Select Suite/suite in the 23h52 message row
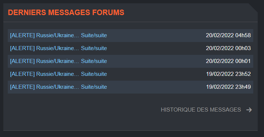 coord(94,74)
